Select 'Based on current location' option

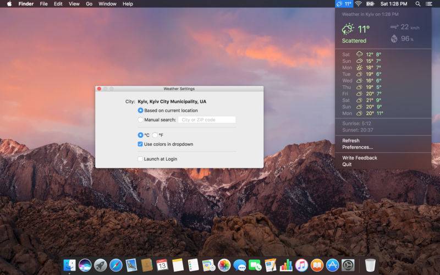141,111
